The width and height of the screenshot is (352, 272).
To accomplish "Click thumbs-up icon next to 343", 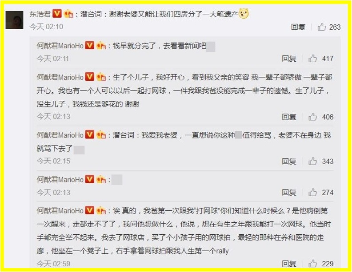I will 312,162.
